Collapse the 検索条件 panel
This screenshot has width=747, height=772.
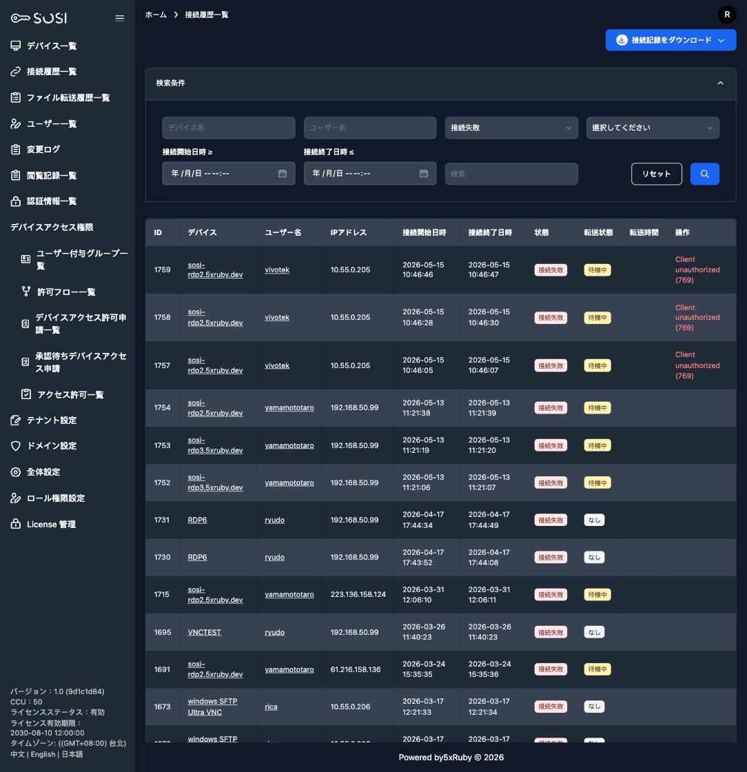(x=720, y=83)
